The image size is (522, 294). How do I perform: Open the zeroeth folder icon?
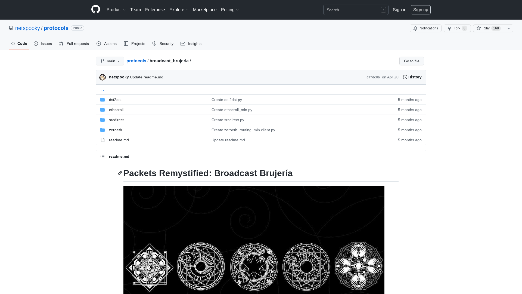pyautogui.click(x=102, y=130)
